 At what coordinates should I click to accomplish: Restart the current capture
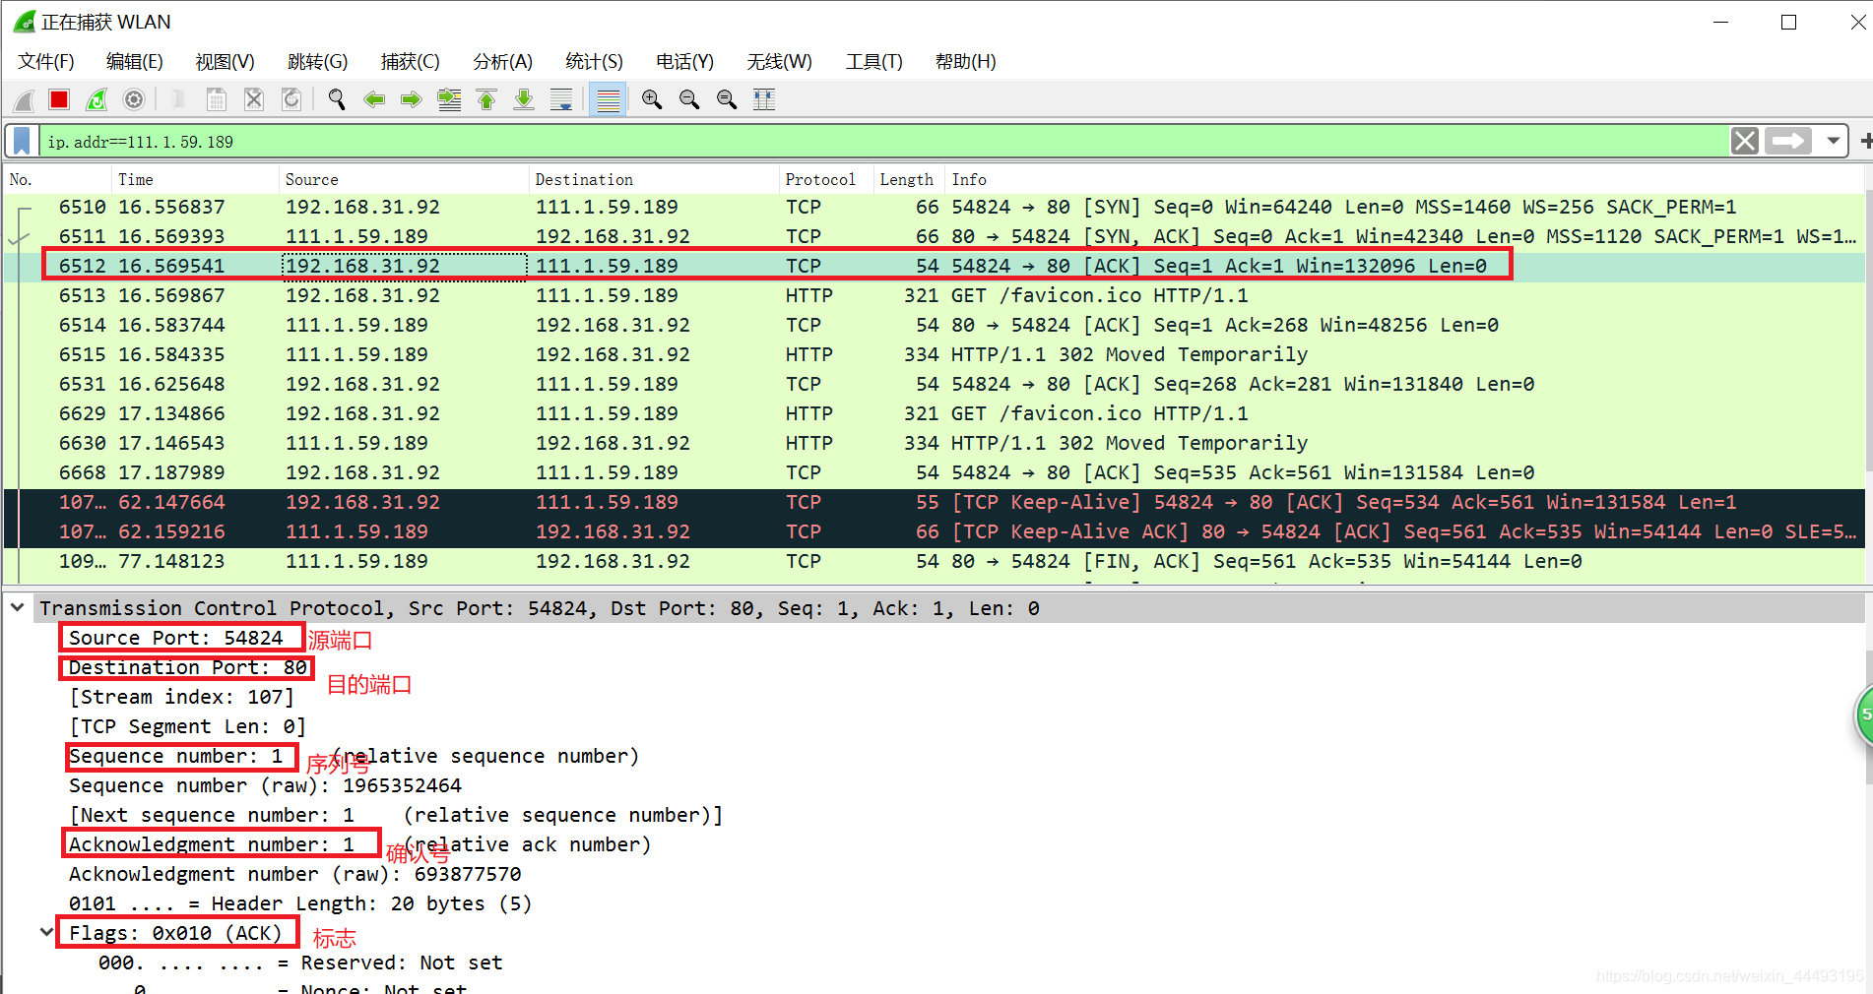click(x=97, y=99)
